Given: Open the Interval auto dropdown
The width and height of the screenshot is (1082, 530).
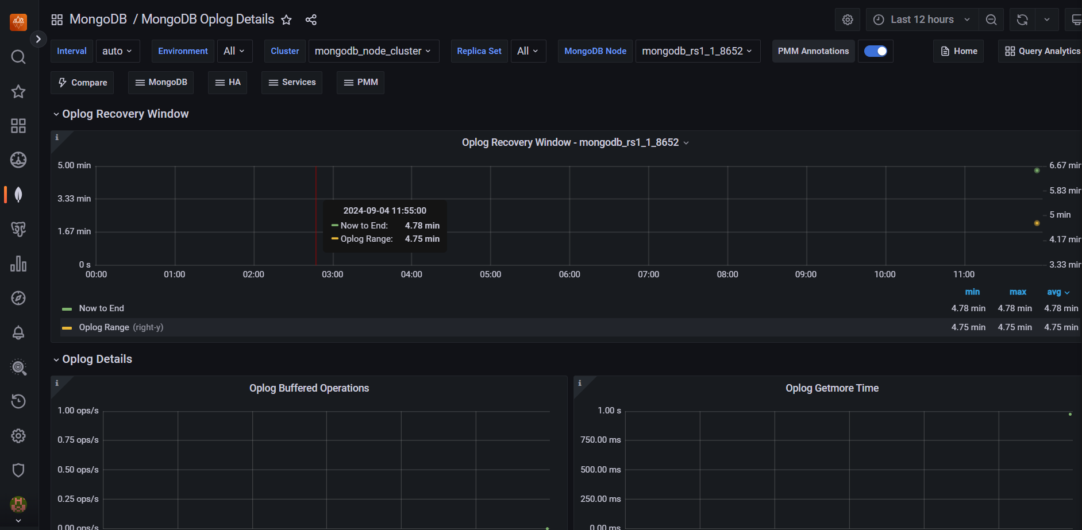Looking at the screenshot, I should pos(117,51).
